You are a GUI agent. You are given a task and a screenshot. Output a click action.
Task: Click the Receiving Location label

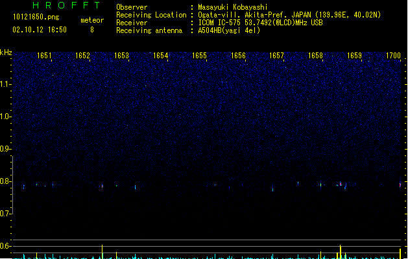[151, 15]
